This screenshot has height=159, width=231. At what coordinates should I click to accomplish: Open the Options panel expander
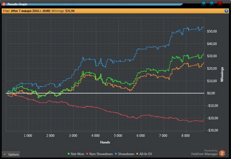tap(11, 154)
